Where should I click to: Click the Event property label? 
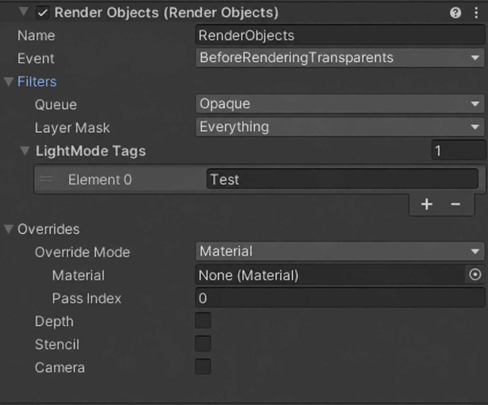[x=36, y=59]
